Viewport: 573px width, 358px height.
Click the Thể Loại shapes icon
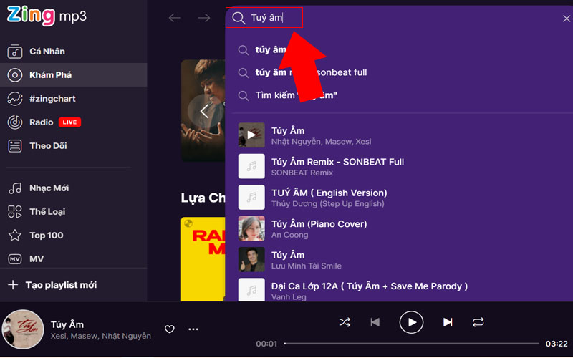pos(14,212)
